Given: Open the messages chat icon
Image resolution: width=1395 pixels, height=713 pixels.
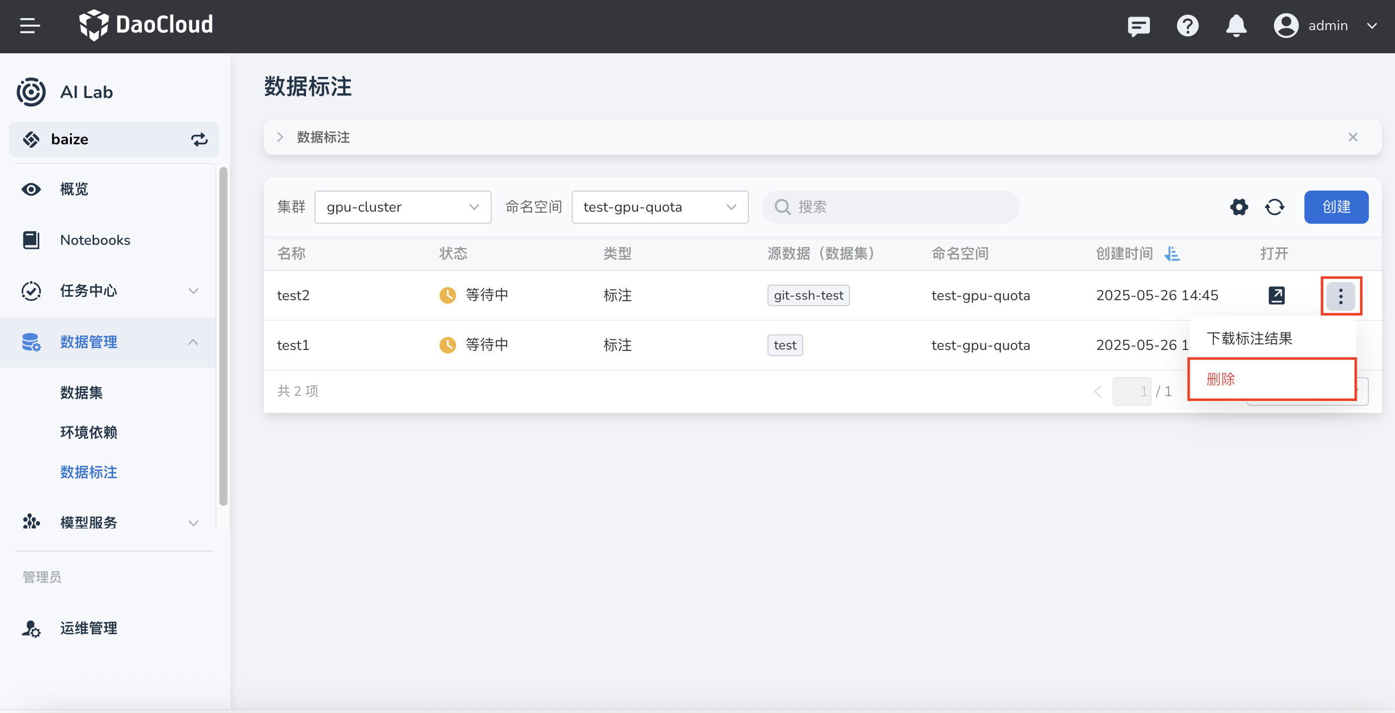Looking at the screenshot, I should (1138, 26).
